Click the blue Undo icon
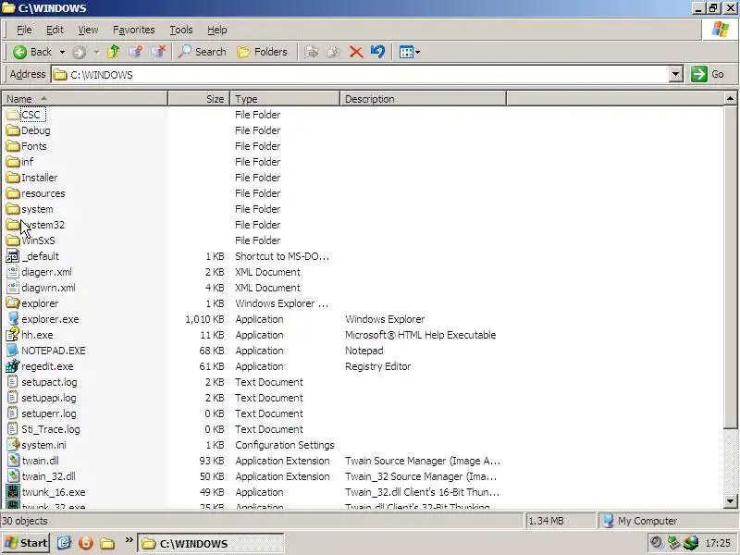Image resolution: width=740 pixels, height=555 pixels. (377, 52)
